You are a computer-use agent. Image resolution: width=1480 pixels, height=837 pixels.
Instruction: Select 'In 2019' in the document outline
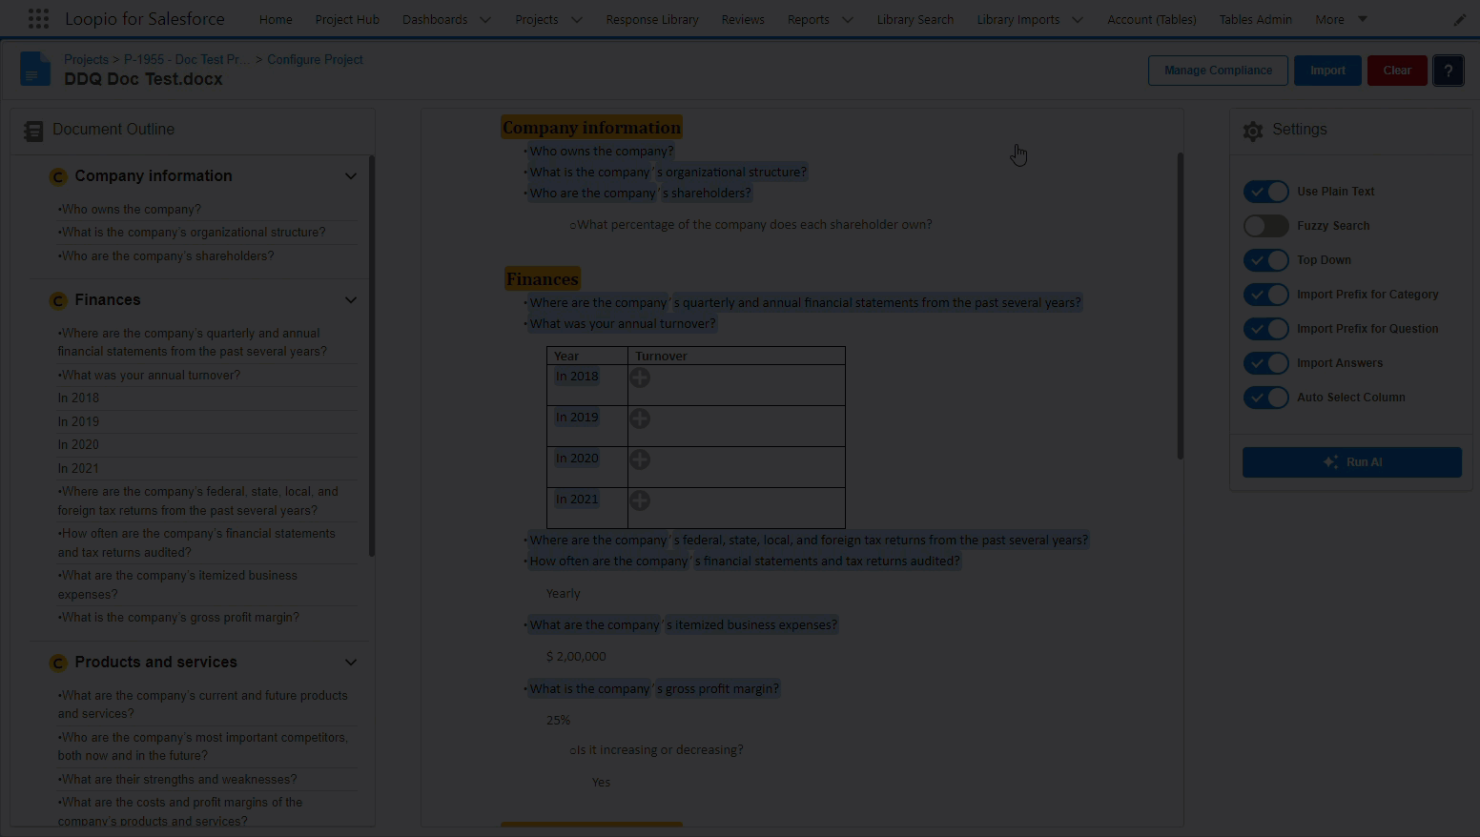coord(78,421)
